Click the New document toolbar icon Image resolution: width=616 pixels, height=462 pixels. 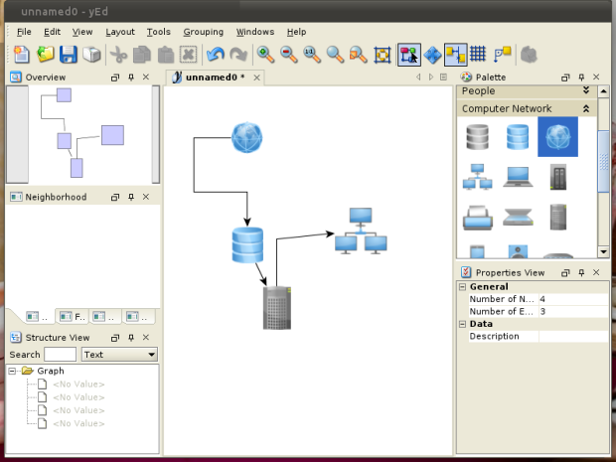(x=22, y=55)
